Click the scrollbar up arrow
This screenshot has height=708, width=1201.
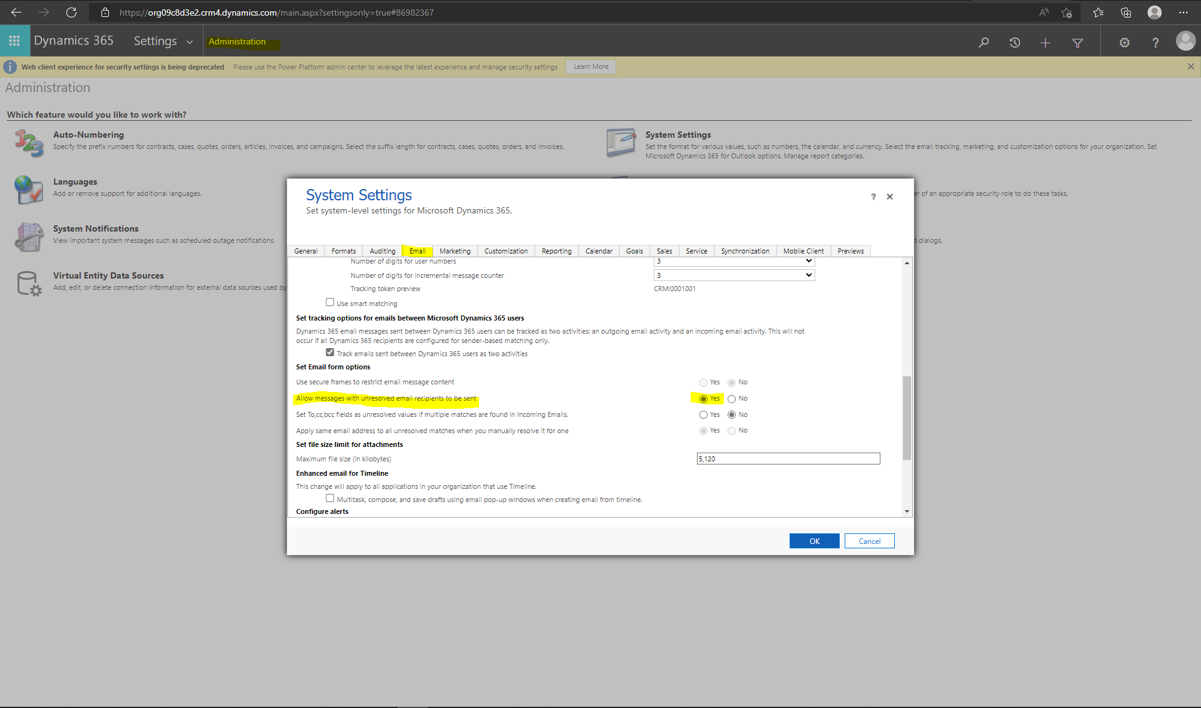(x=907, y=263)
